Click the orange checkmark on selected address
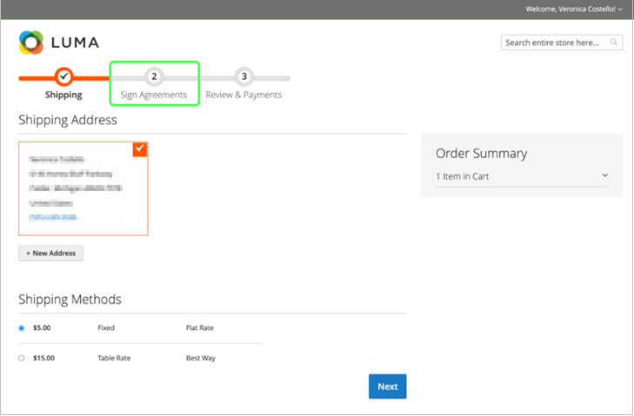 tap(140, 149)
